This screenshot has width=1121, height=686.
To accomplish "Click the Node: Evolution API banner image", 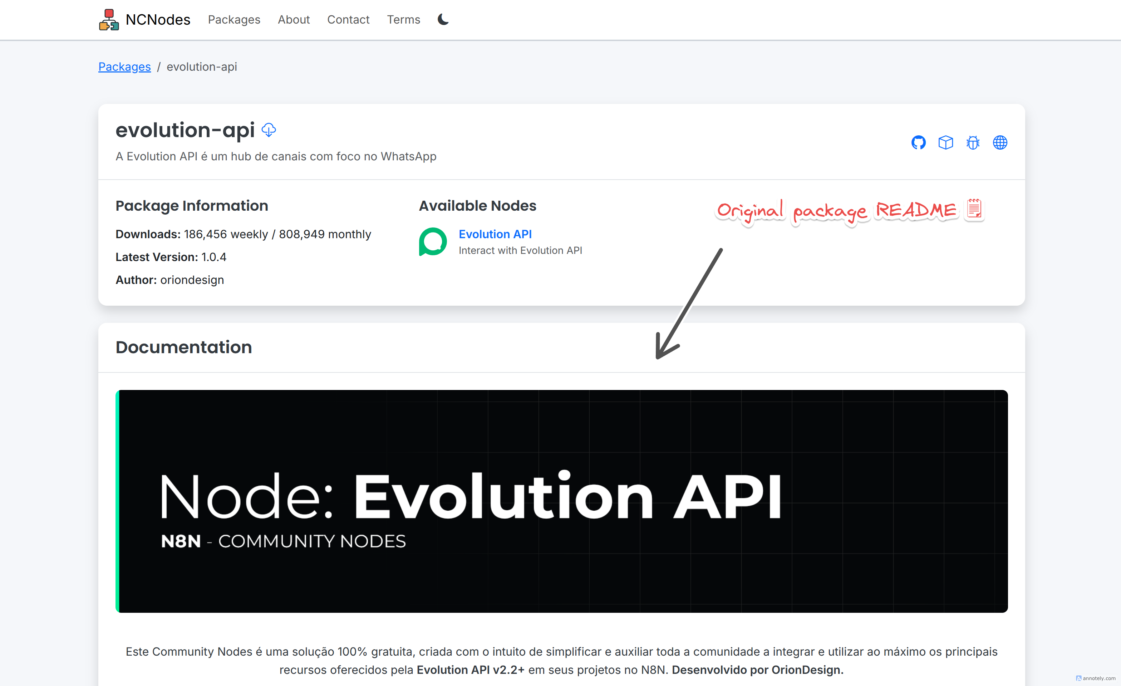I will click(x=561, y=501).
